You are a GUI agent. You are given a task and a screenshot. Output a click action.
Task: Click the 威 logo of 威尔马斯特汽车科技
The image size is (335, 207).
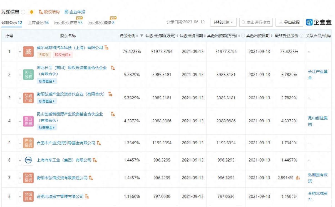(x=28, y=52)
